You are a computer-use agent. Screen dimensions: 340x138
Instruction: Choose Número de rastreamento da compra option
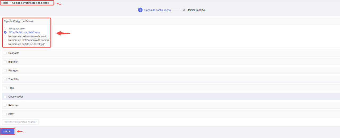[5, 40]
